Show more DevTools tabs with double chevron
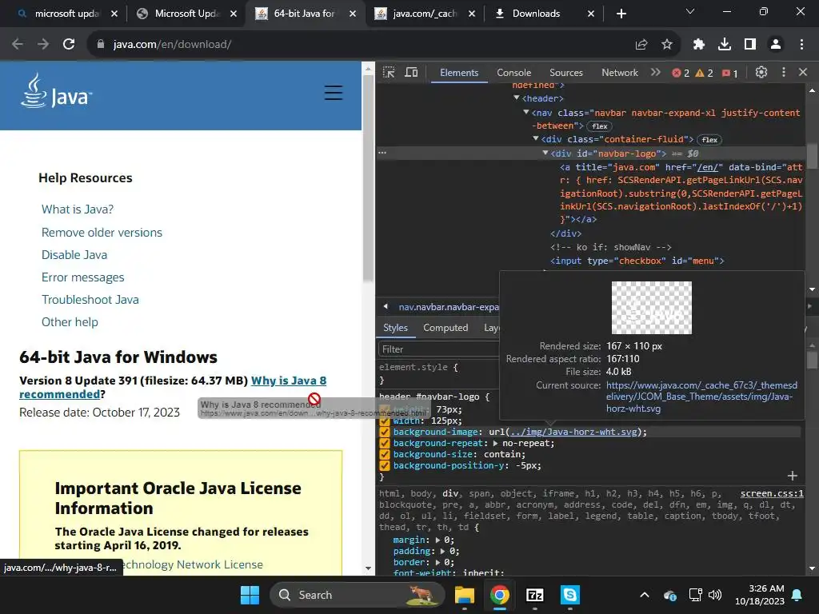The image size is (819, 614). click(x=656, y=73)
